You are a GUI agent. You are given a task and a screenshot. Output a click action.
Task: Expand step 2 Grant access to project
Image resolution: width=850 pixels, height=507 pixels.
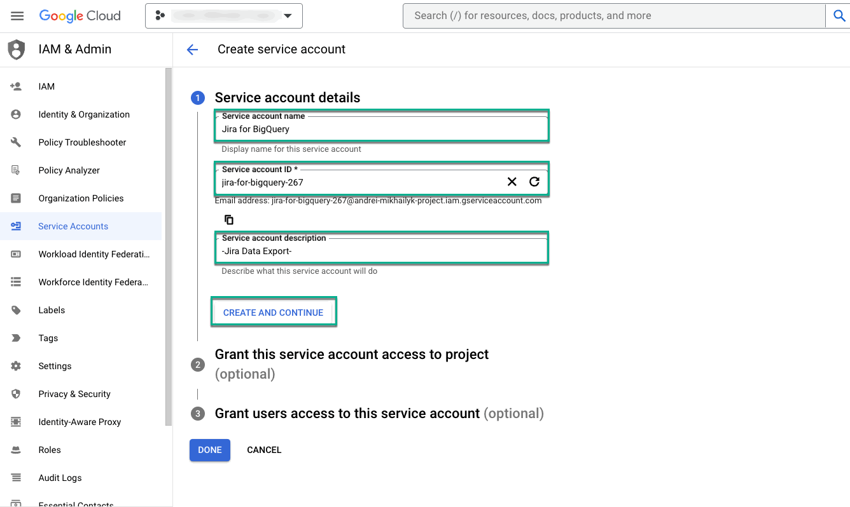pos(351,355)
